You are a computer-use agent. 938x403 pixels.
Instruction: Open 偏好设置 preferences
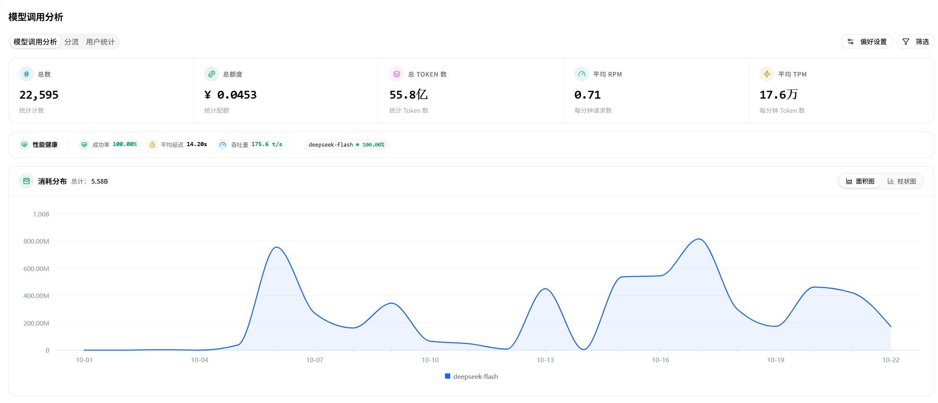867,42
